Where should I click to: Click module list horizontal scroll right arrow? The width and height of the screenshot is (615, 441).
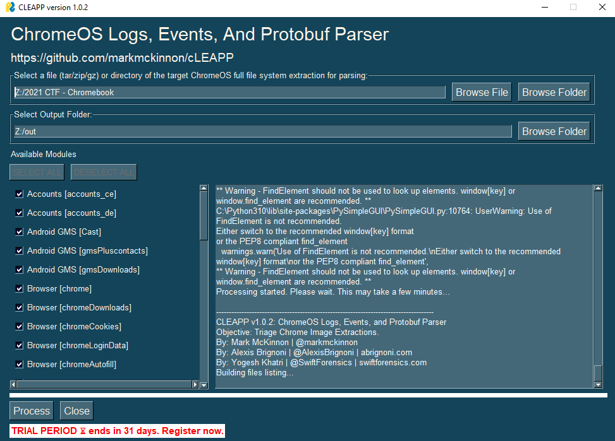pos(195,384)
